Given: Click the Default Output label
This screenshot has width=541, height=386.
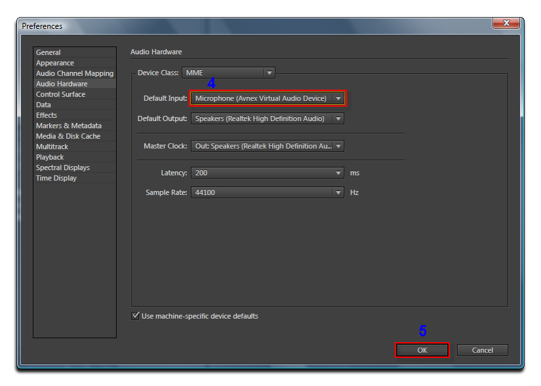Looking at the screenshot, I should click(x=162, y=119).
